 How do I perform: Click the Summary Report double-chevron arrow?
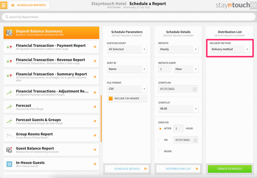[95, 77]
